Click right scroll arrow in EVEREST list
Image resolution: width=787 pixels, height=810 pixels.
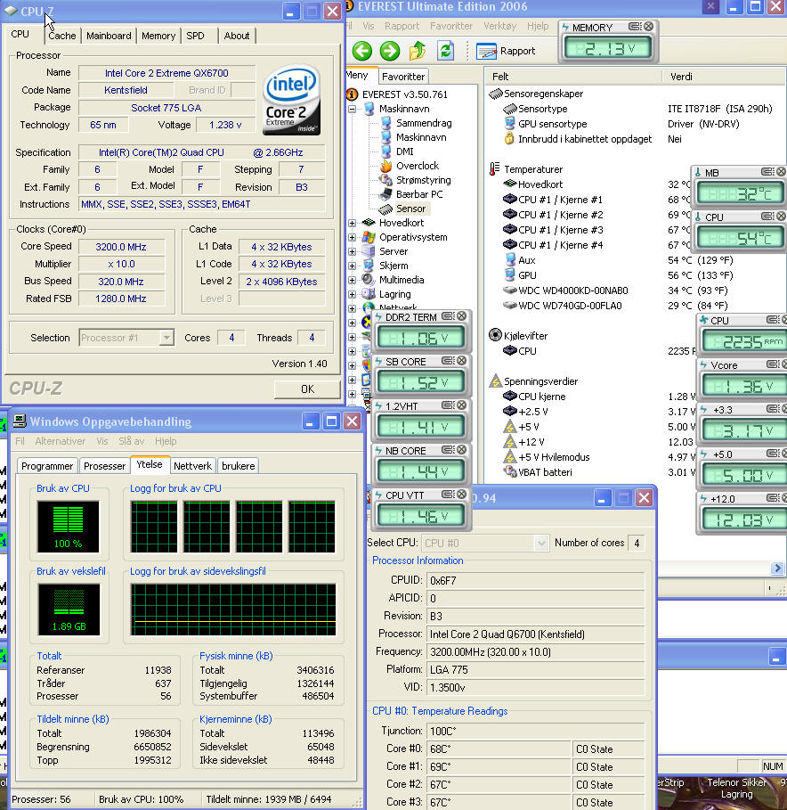(777, 569)
